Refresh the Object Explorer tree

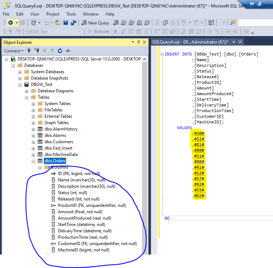(x=60, y=51)
